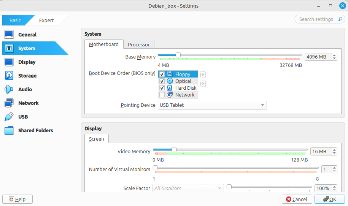
Task: Open the Help button
Action: [x=17, y=199]
